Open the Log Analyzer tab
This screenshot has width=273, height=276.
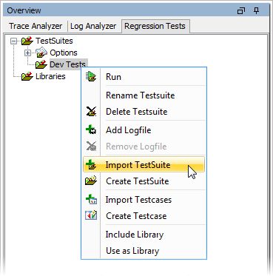93,26
